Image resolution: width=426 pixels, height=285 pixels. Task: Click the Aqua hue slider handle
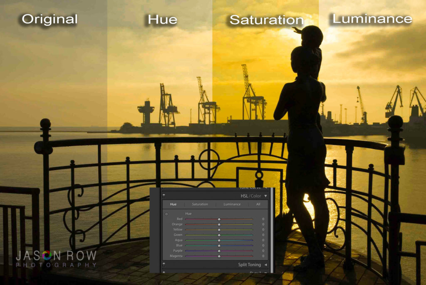coord(219,240)
